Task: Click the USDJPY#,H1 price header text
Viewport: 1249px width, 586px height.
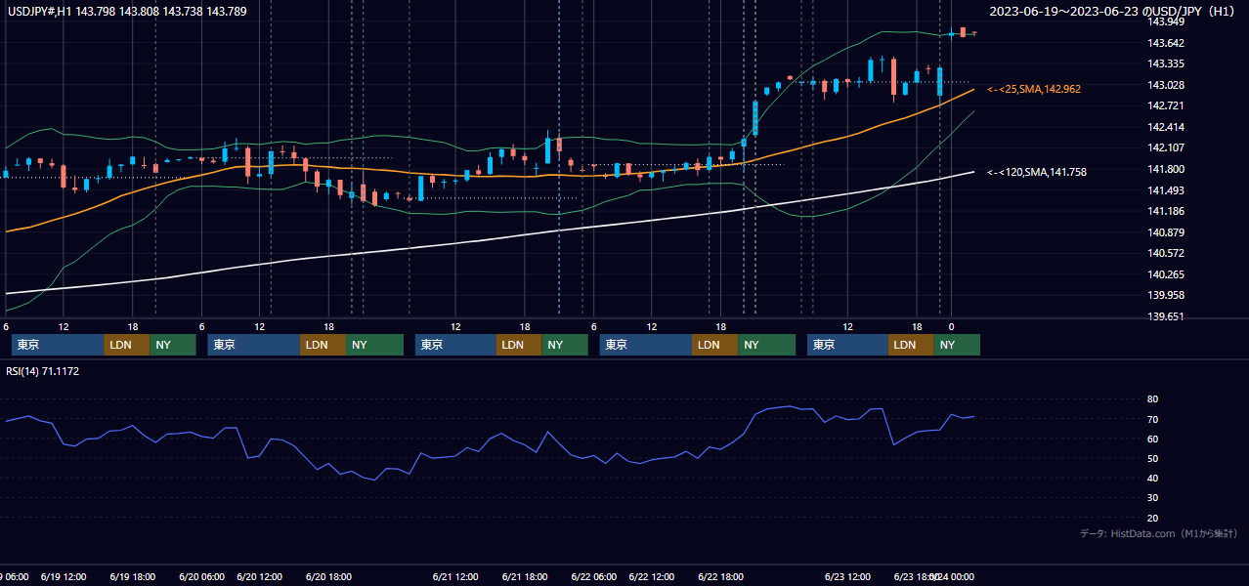Action: coord(127,11)
